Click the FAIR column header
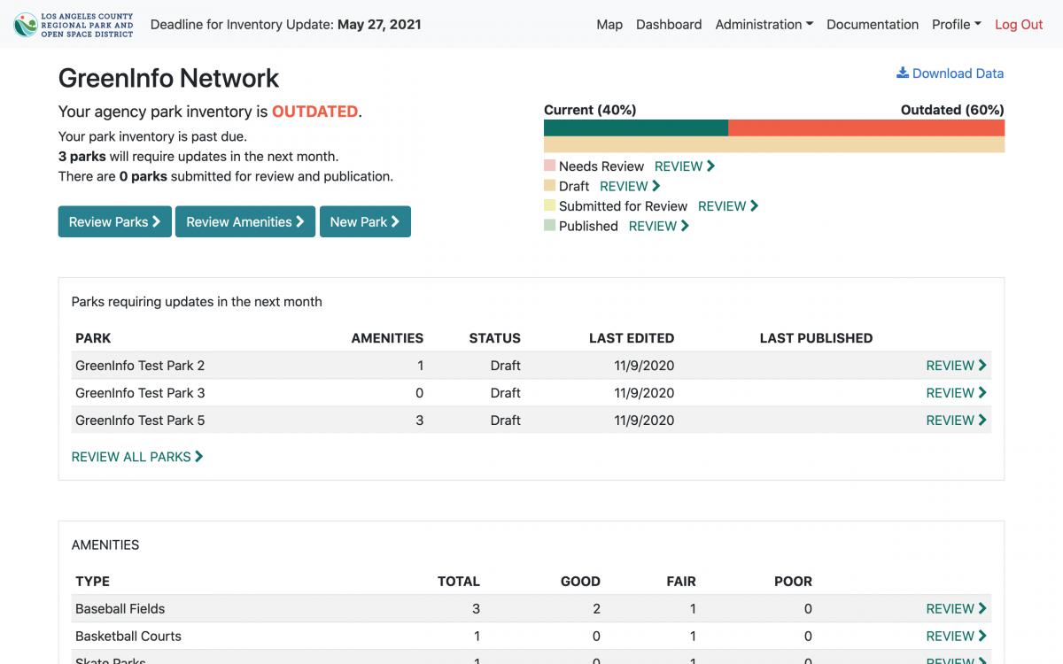Image resolution: width=1063 pixels, height=664 pixels. pos(681,582)
